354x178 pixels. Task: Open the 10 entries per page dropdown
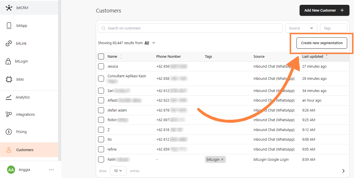coord(118,171)
